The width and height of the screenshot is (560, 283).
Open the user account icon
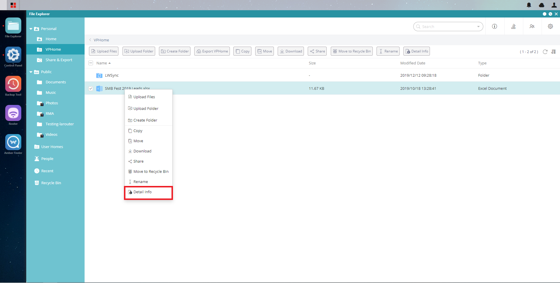coord(554,5)
